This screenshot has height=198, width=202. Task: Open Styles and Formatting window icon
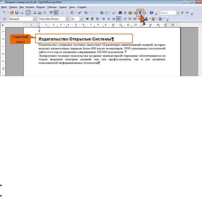click(5, 19)
